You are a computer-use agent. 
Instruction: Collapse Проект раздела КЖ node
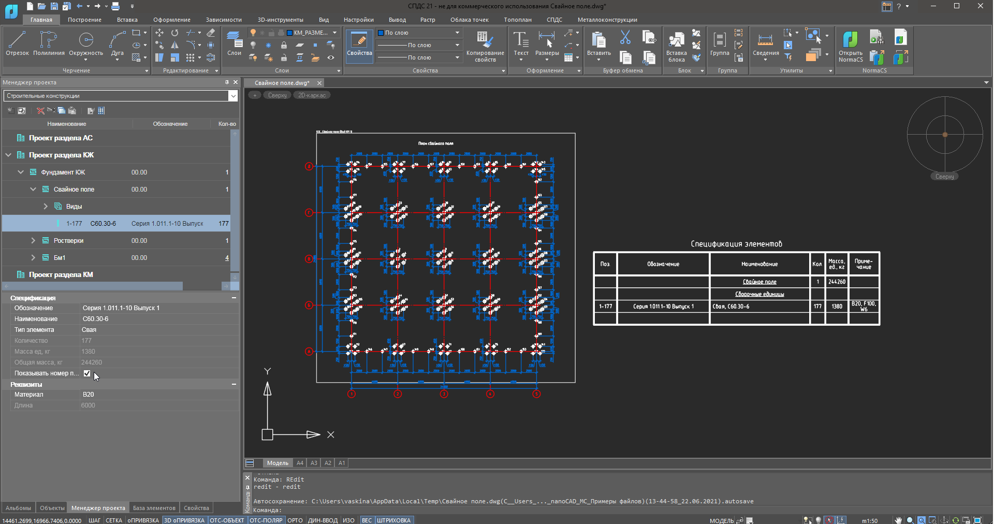pyautogui.click(x=8, y=155)
